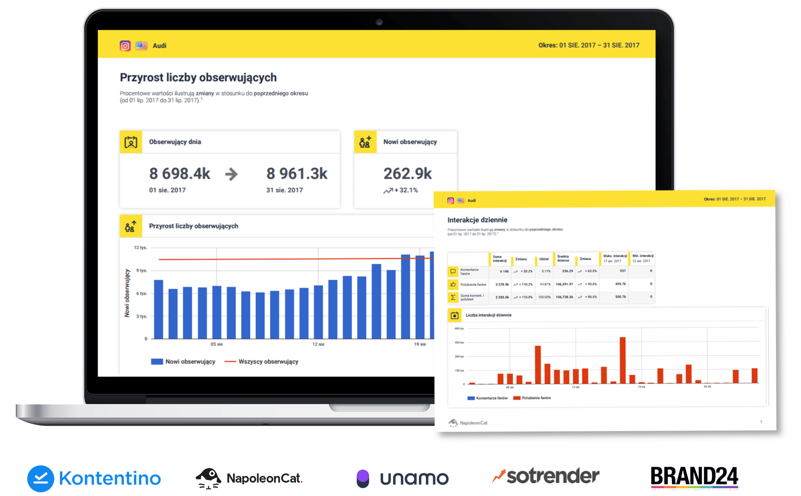Click the Nowi obserwujący card icon
801x496 pixels.
coord(365,142)
